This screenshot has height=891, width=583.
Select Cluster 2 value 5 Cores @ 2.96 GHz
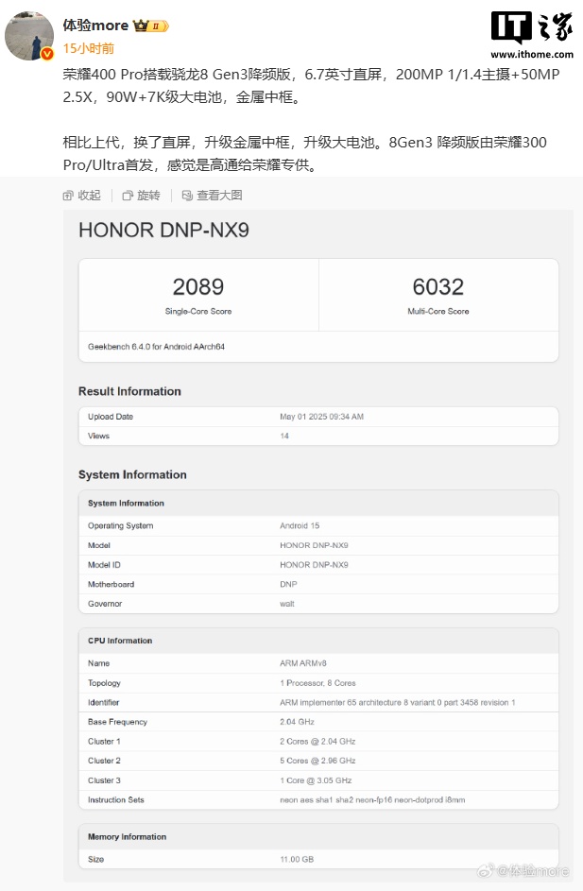click(317, 761)
